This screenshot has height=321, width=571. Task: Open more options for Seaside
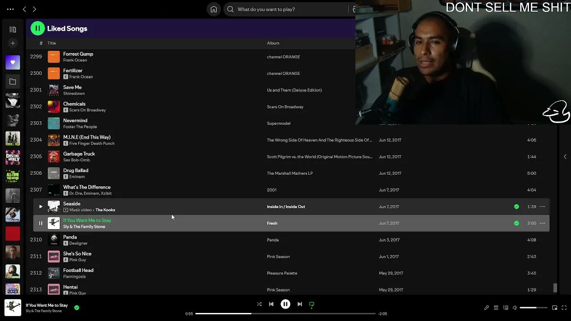click(542, 206)
